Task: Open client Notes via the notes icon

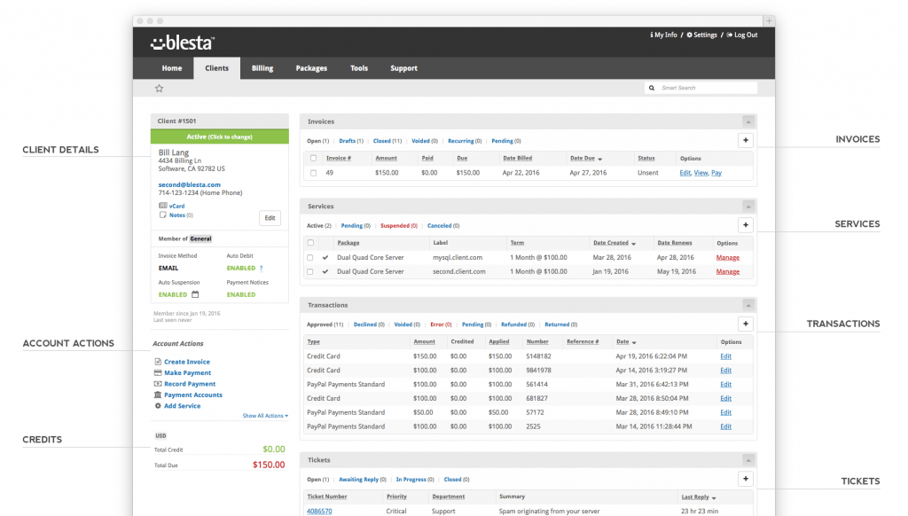Action: pyautogui.click(x=163, y=215)
